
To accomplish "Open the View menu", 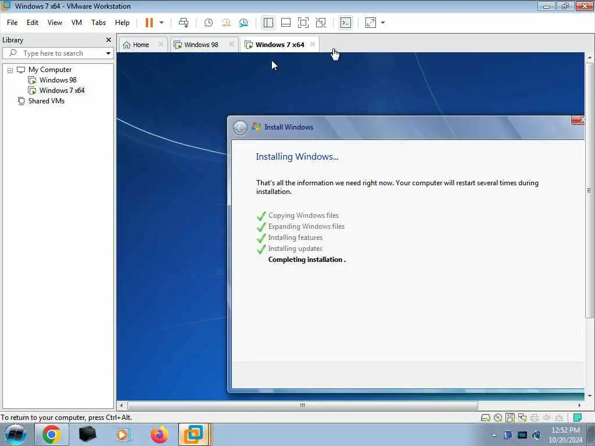I will pyautogui.click(x=55, y=23).
